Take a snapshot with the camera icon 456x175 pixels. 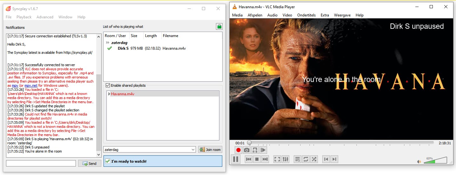point(247,150)
